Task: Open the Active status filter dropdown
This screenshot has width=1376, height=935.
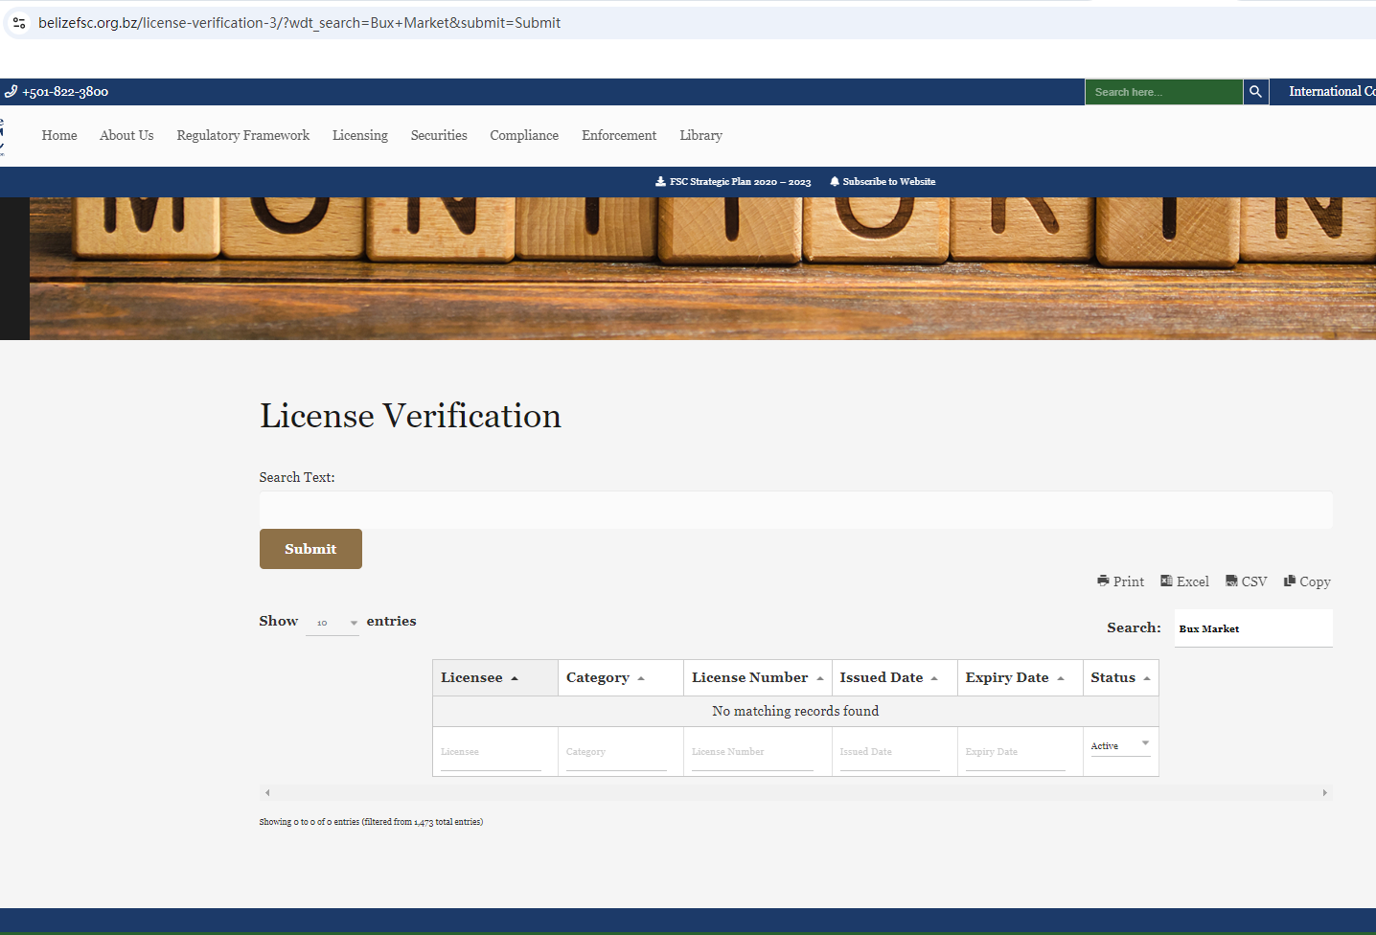Action: pyautogui.click(x=1120, y=745)
